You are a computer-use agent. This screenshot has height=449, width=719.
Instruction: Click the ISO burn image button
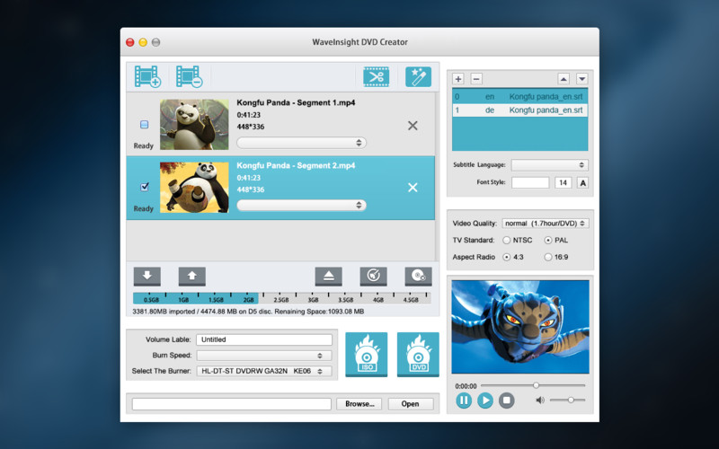pos(366,355)
